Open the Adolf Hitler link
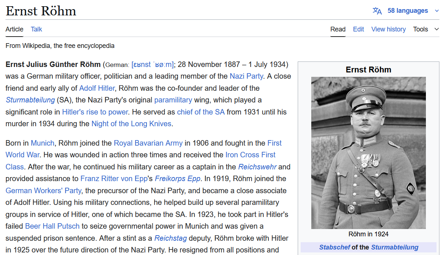 point(97,88)
